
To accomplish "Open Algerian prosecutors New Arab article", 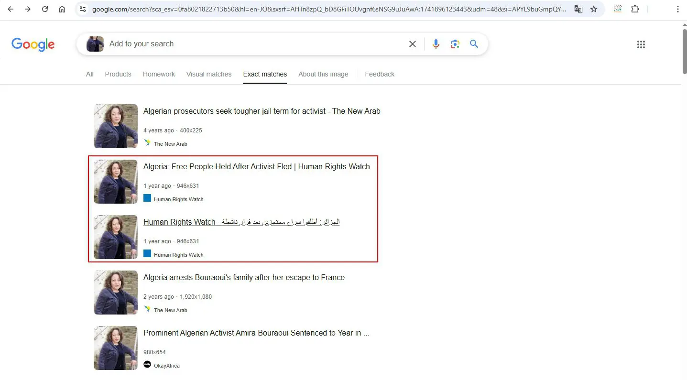I will (262, 111).
